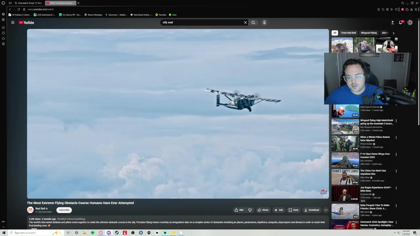
Task: Like the video (86K)
Action: 239,210
